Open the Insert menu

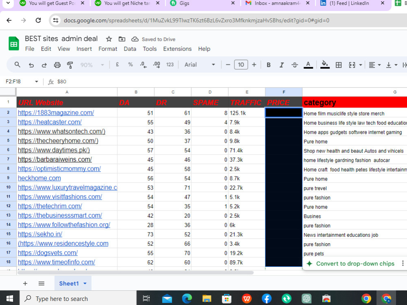84,49
